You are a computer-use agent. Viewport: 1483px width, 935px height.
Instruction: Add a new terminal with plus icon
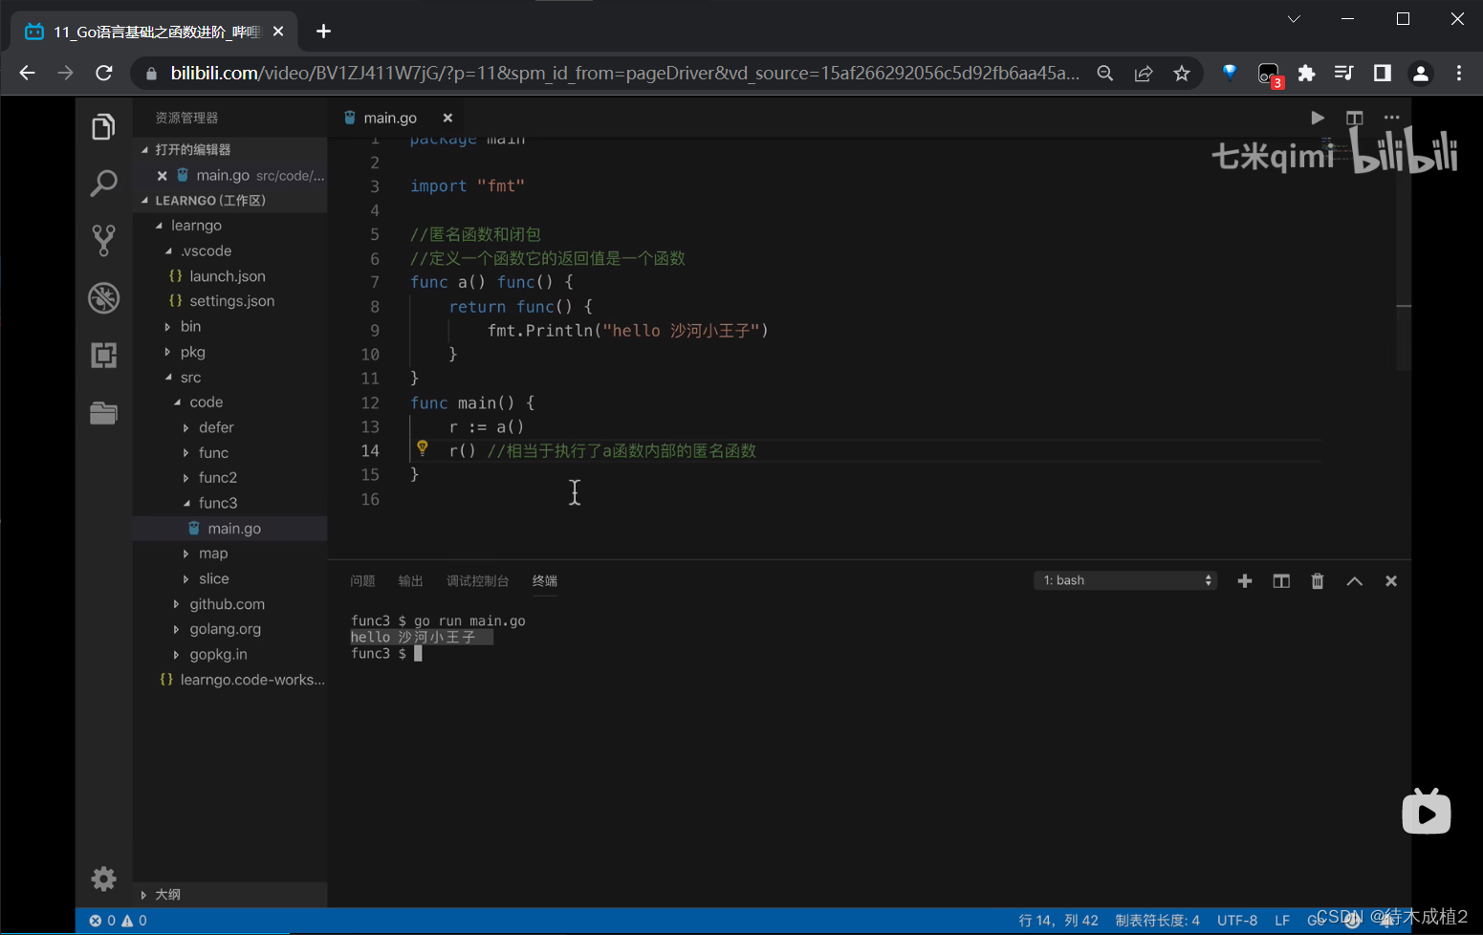[1244, 581]
